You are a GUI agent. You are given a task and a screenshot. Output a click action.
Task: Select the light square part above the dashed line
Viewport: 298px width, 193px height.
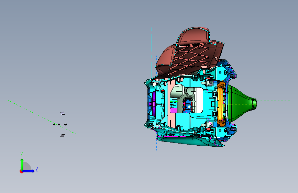pos(63,113)
